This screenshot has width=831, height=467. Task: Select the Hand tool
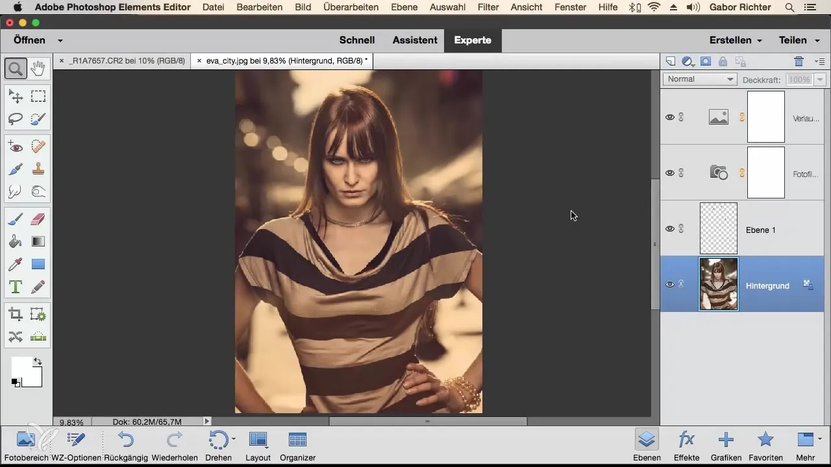pos(38,67)
